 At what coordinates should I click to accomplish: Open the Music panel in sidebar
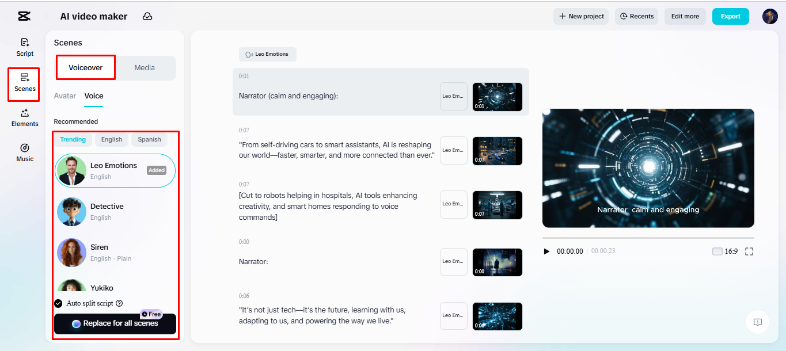pos(24,152)
